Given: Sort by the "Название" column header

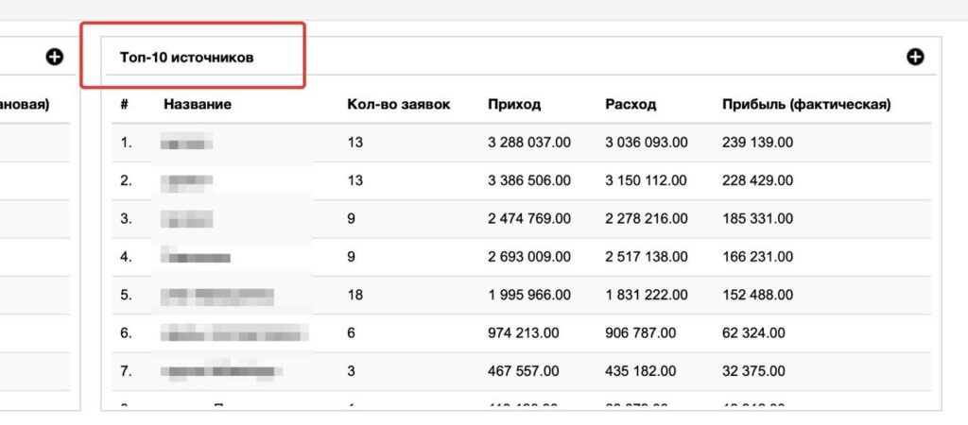Looking at the screenshot, I should pos(197,105).
